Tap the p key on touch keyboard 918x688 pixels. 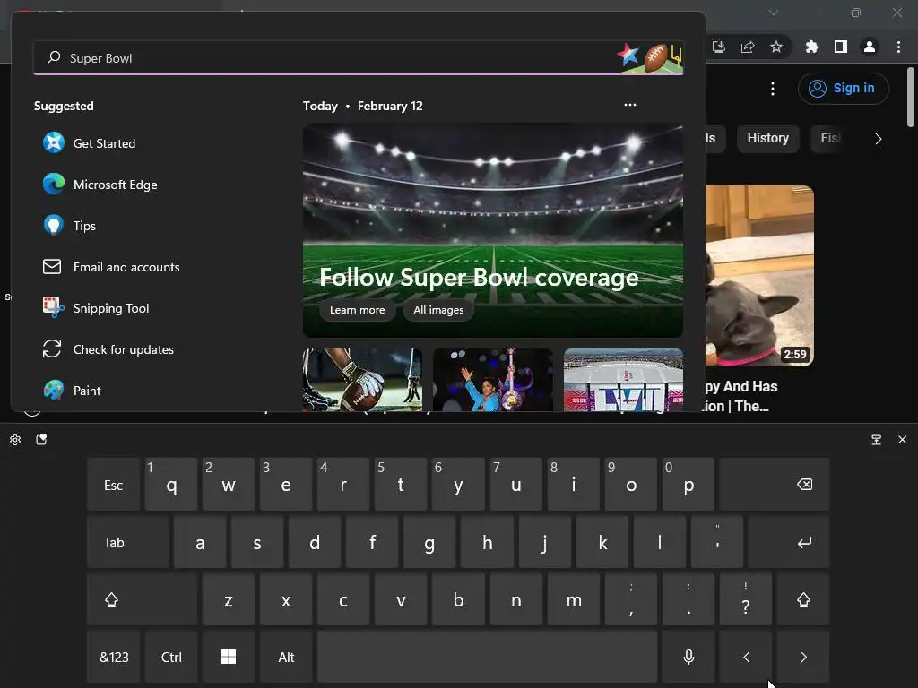688,485
